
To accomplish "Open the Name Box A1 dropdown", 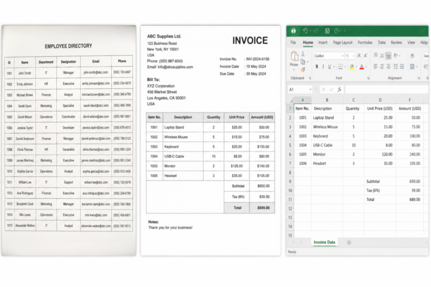I will (310, 89).
